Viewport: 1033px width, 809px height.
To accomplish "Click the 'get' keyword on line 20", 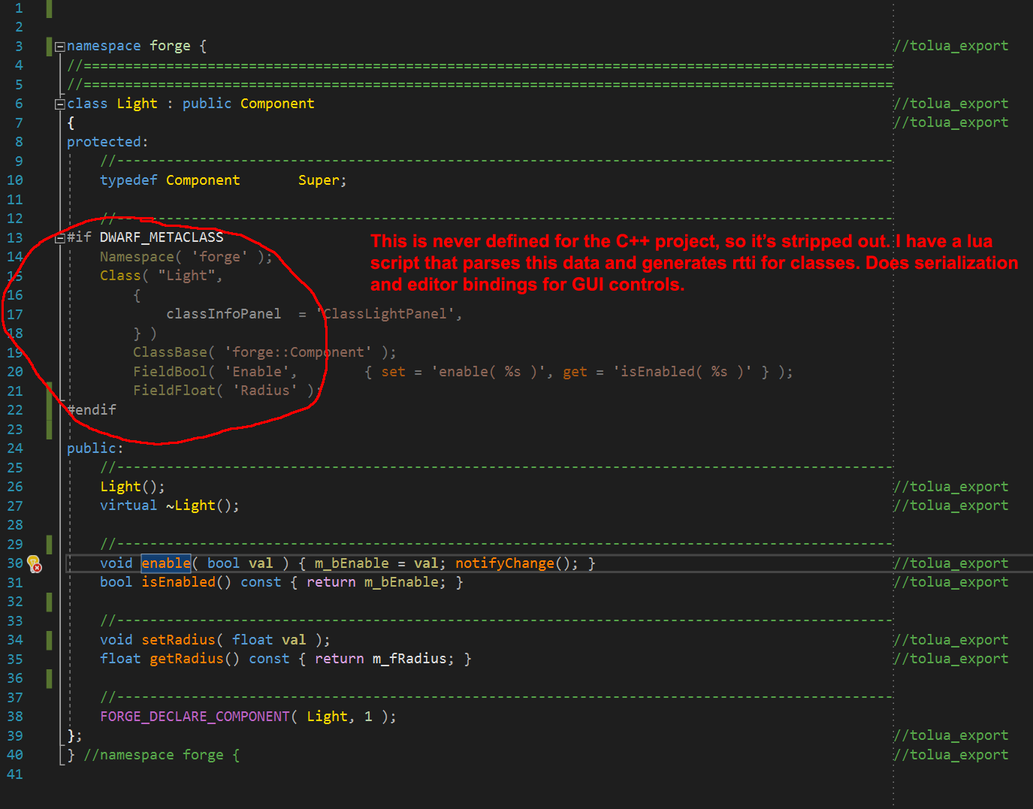I will [575, 372].
